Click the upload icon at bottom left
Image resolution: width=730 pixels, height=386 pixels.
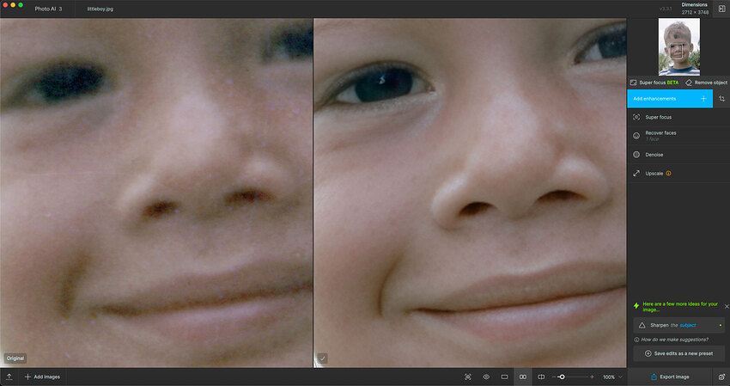(9, 377)
